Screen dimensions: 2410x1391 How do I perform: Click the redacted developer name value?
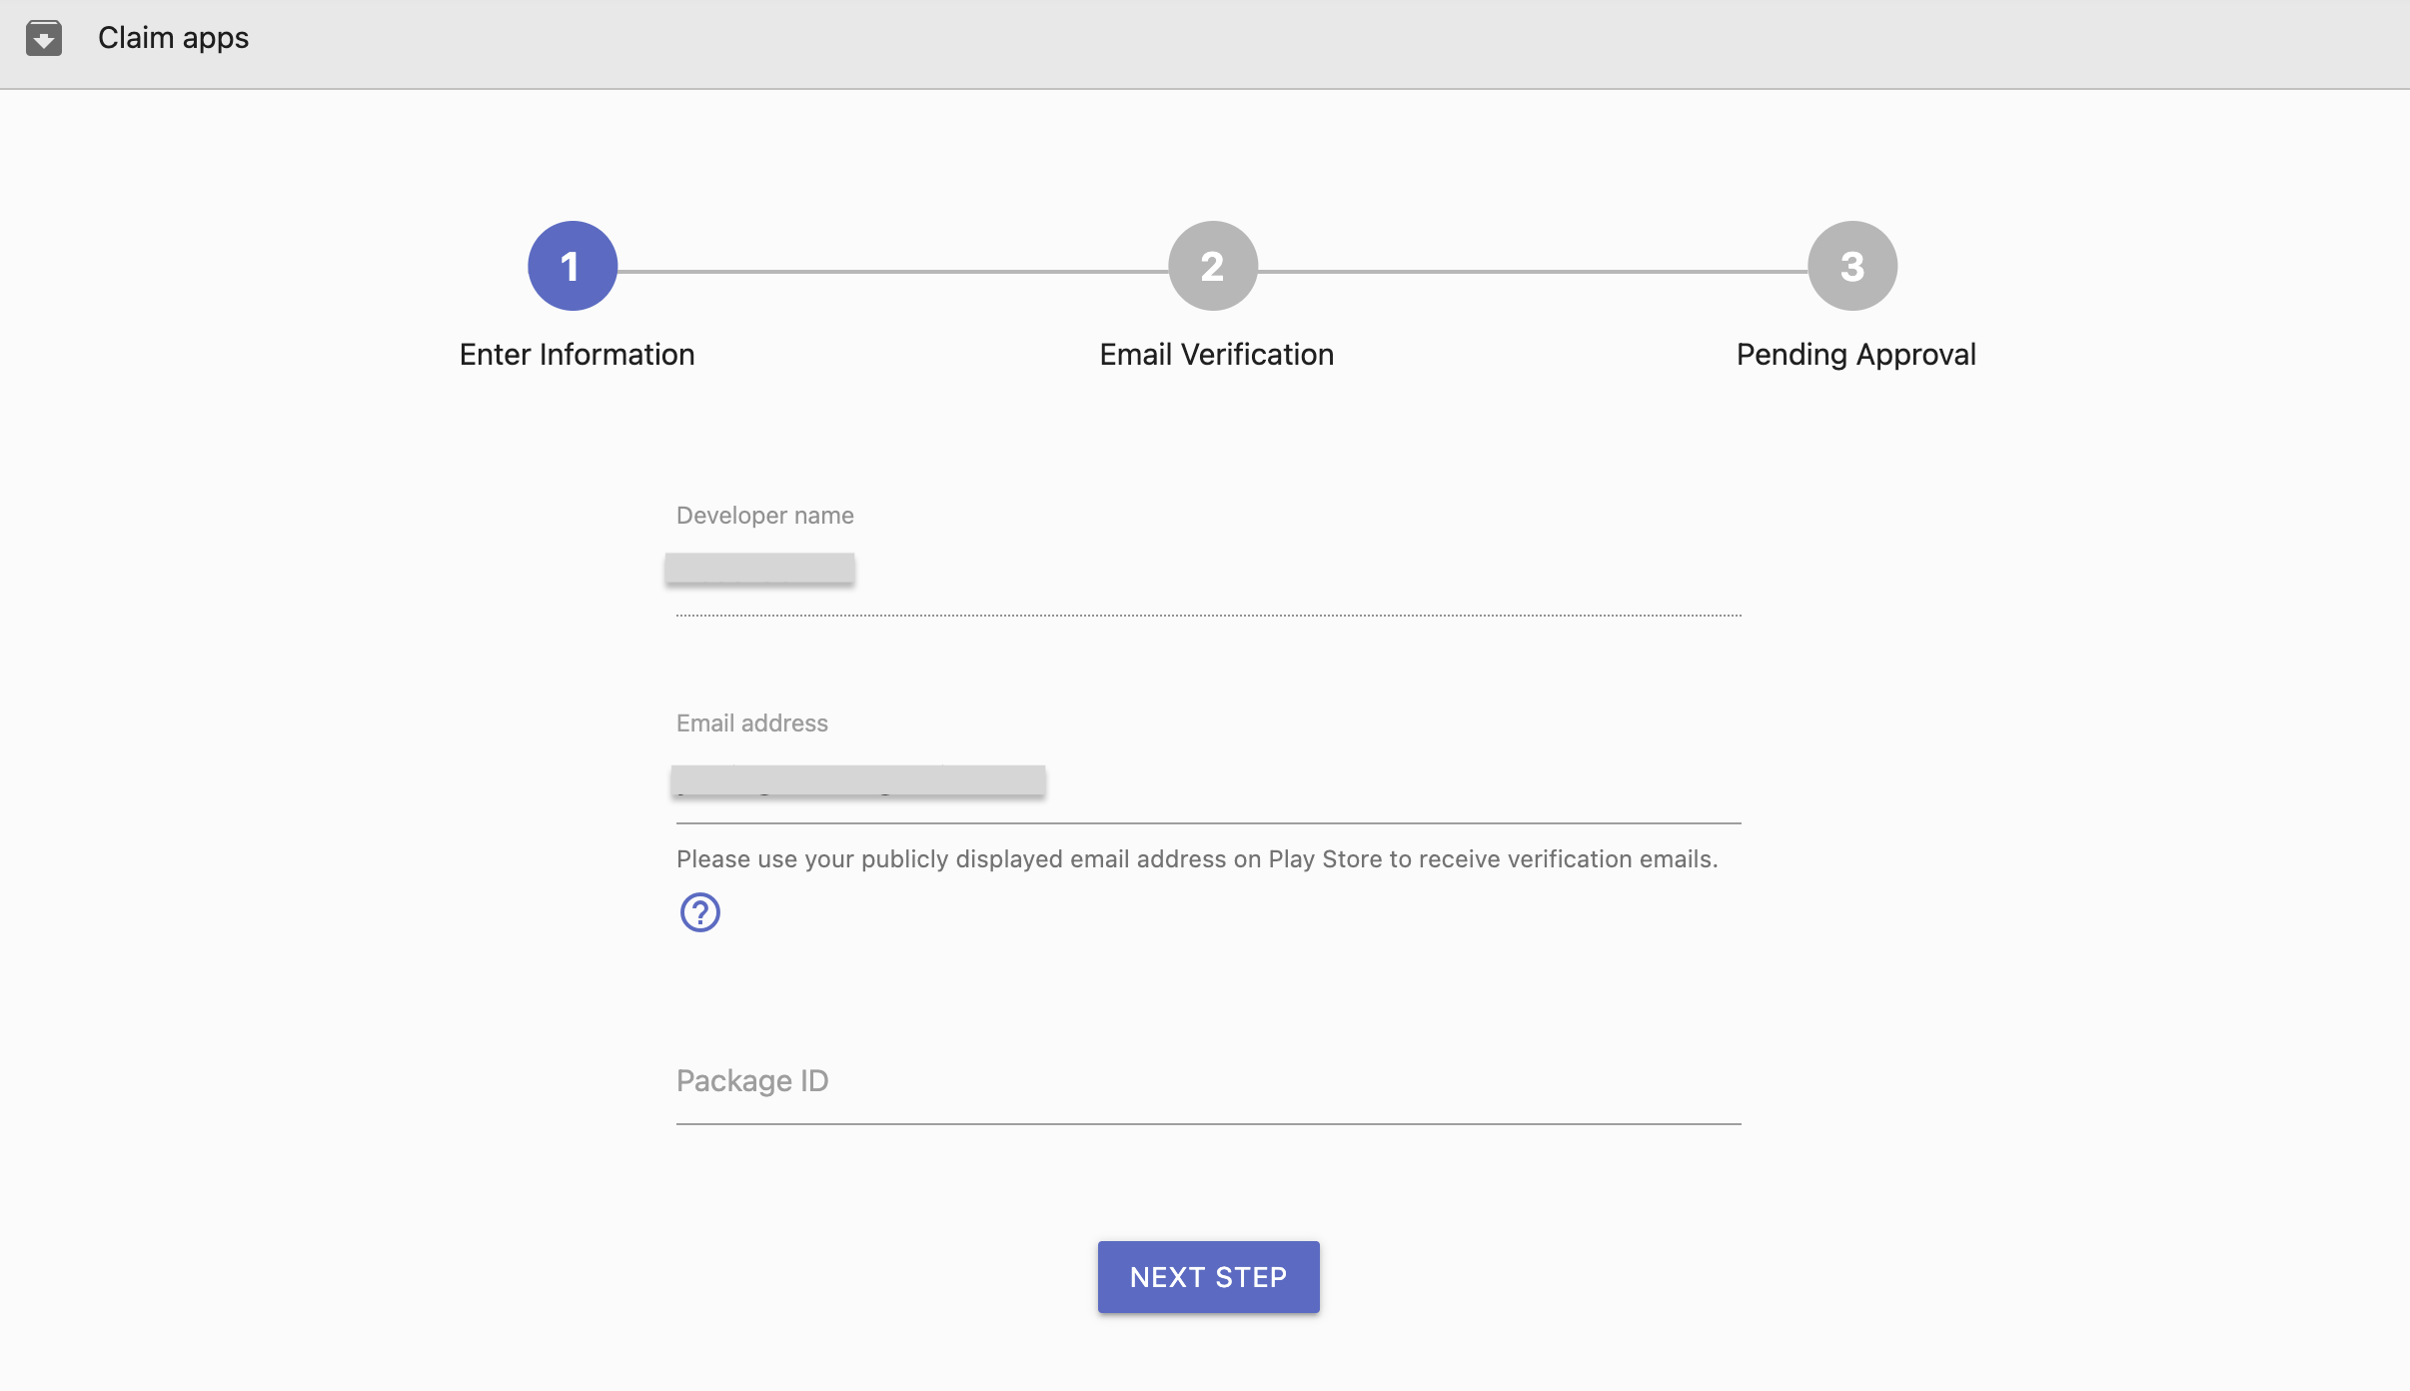coord(759,568)
